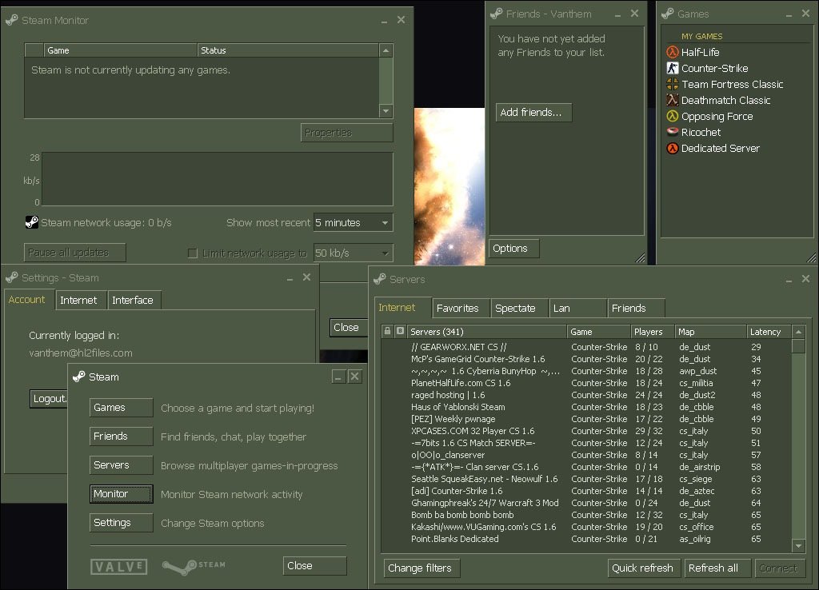Click Close in the Steam menu window

(x=315, y=566)
